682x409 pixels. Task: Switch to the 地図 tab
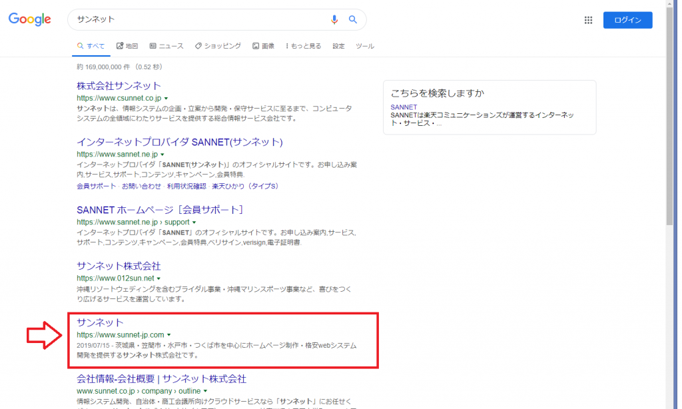point(127,46)
